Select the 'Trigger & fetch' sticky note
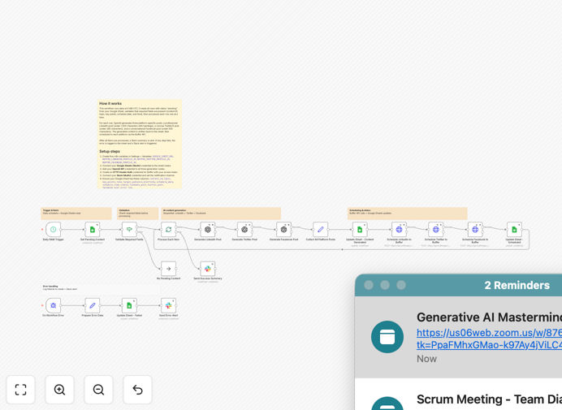The height and width of the screenshot is (410, 562). click(76, 214)
